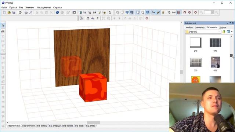Select perforated metal material 050
Viewport: 235px width, 132px height.
point(196,62)
